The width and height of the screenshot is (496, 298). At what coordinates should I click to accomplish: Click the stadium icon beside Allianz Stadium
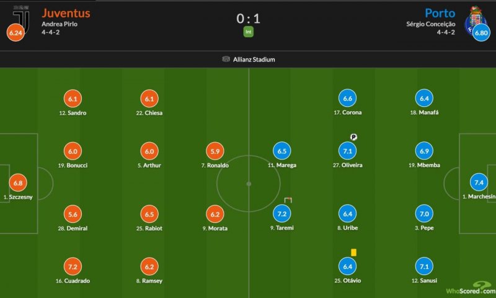(226, 60)
